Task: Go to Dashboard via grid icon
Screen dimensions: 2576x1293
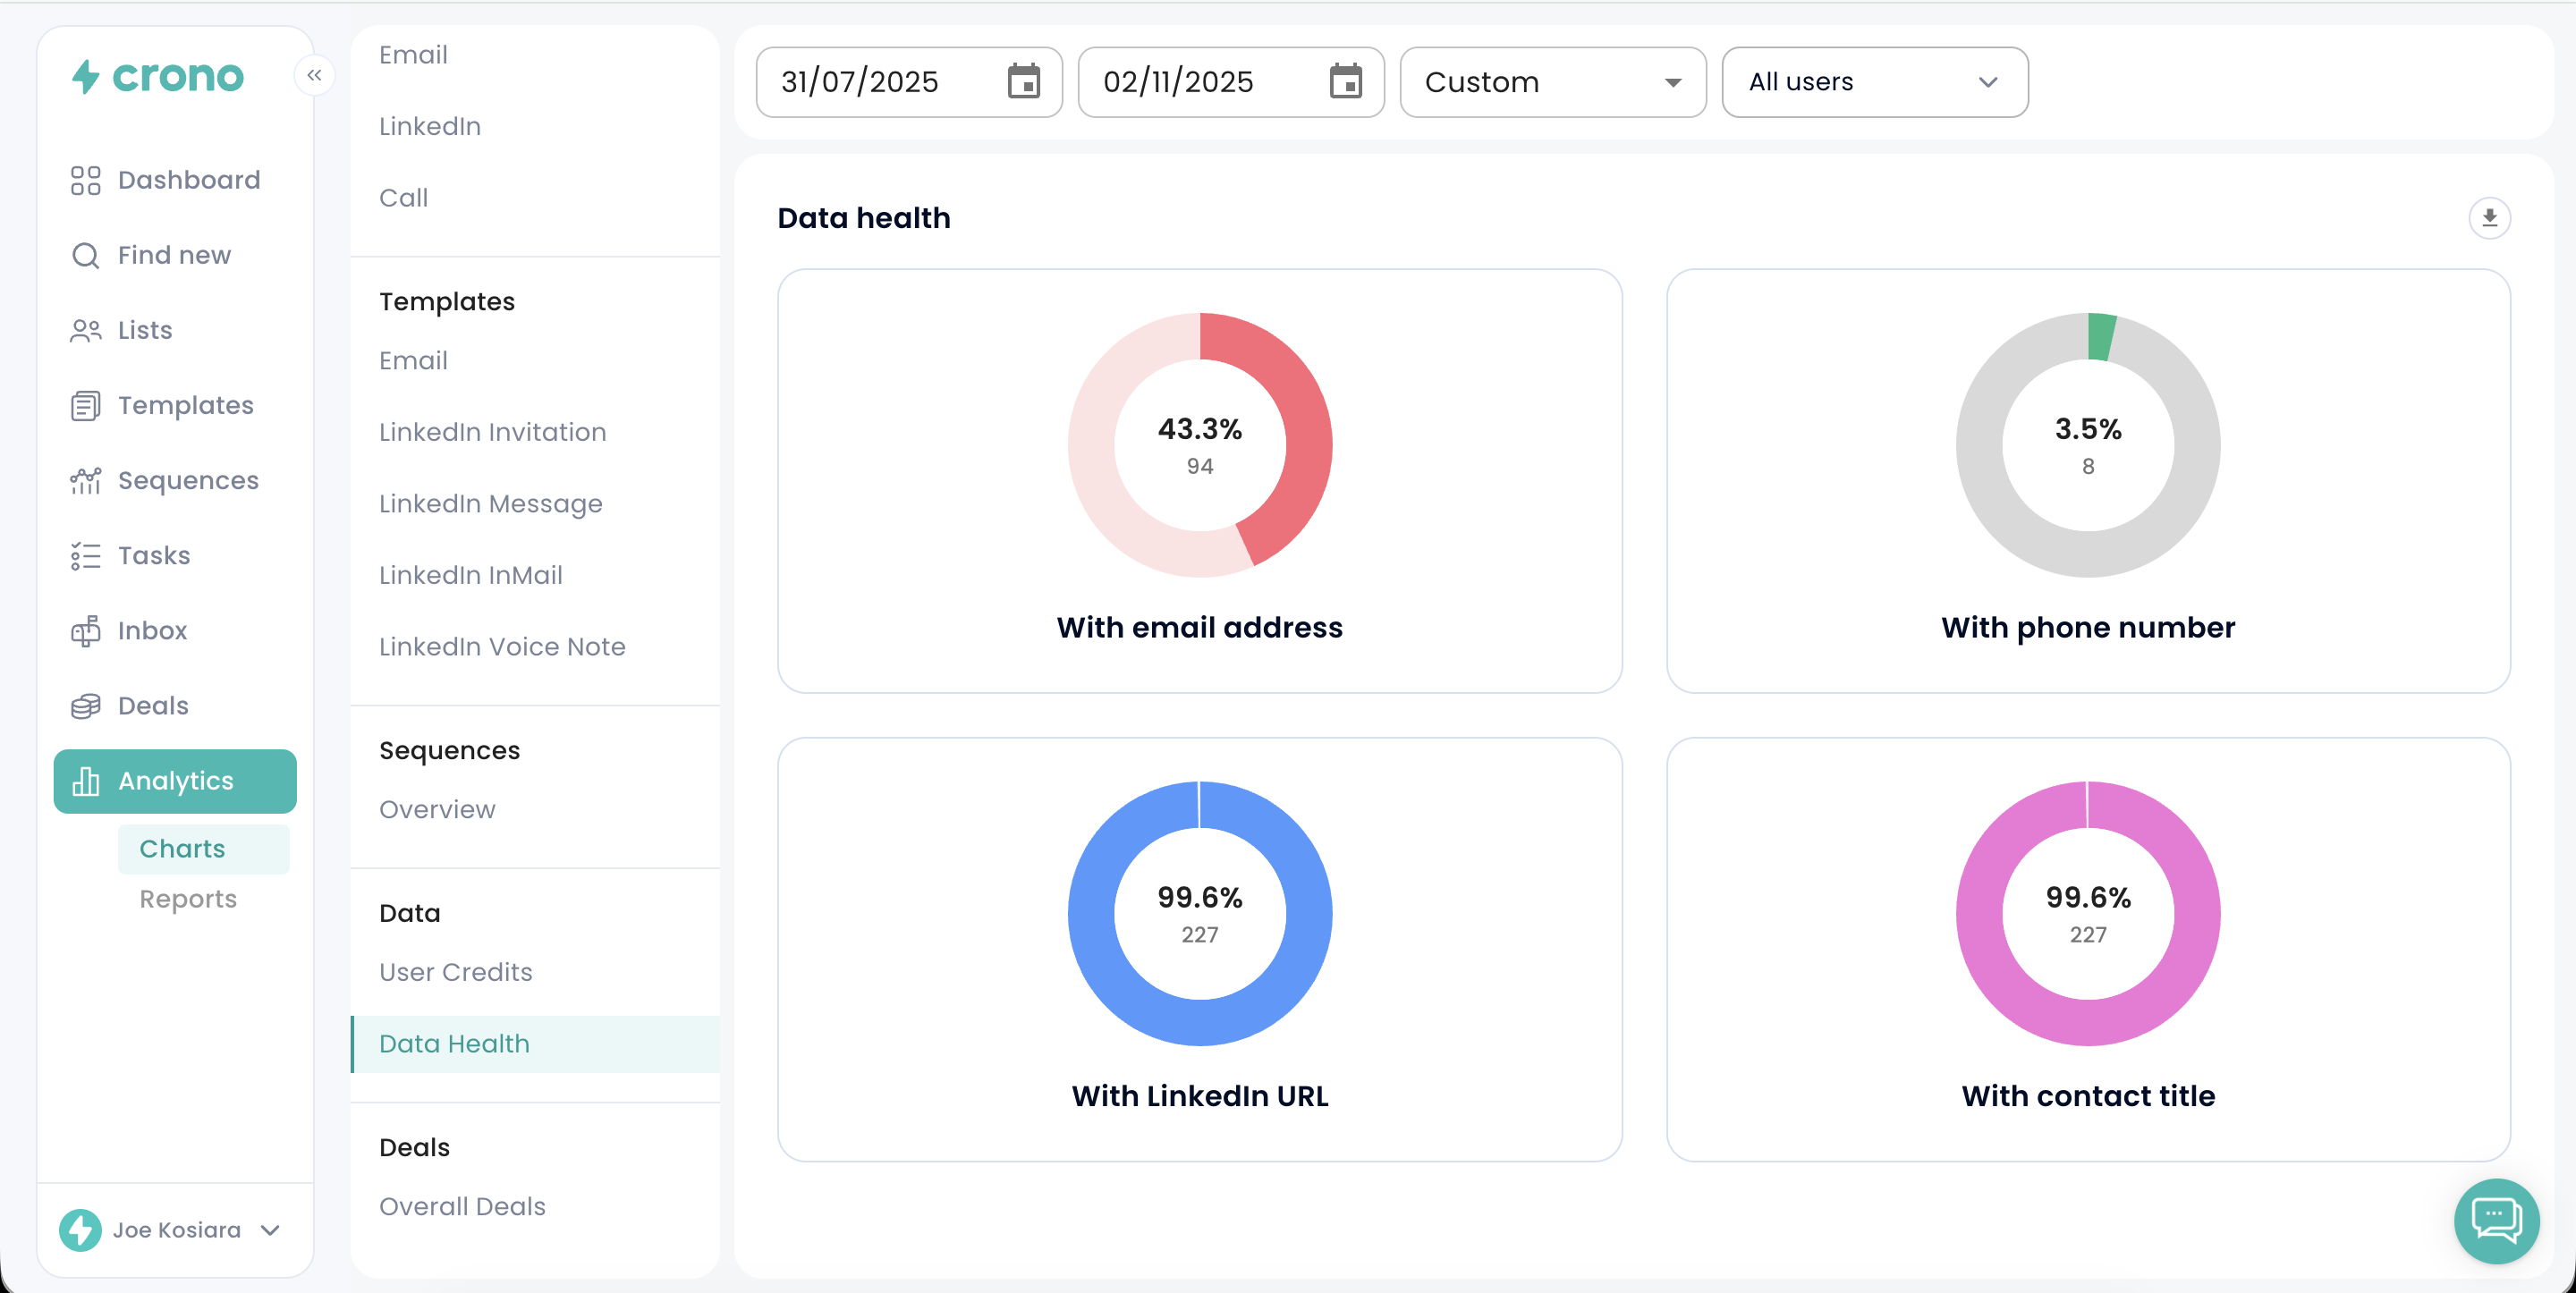Action: pos(86,180)
